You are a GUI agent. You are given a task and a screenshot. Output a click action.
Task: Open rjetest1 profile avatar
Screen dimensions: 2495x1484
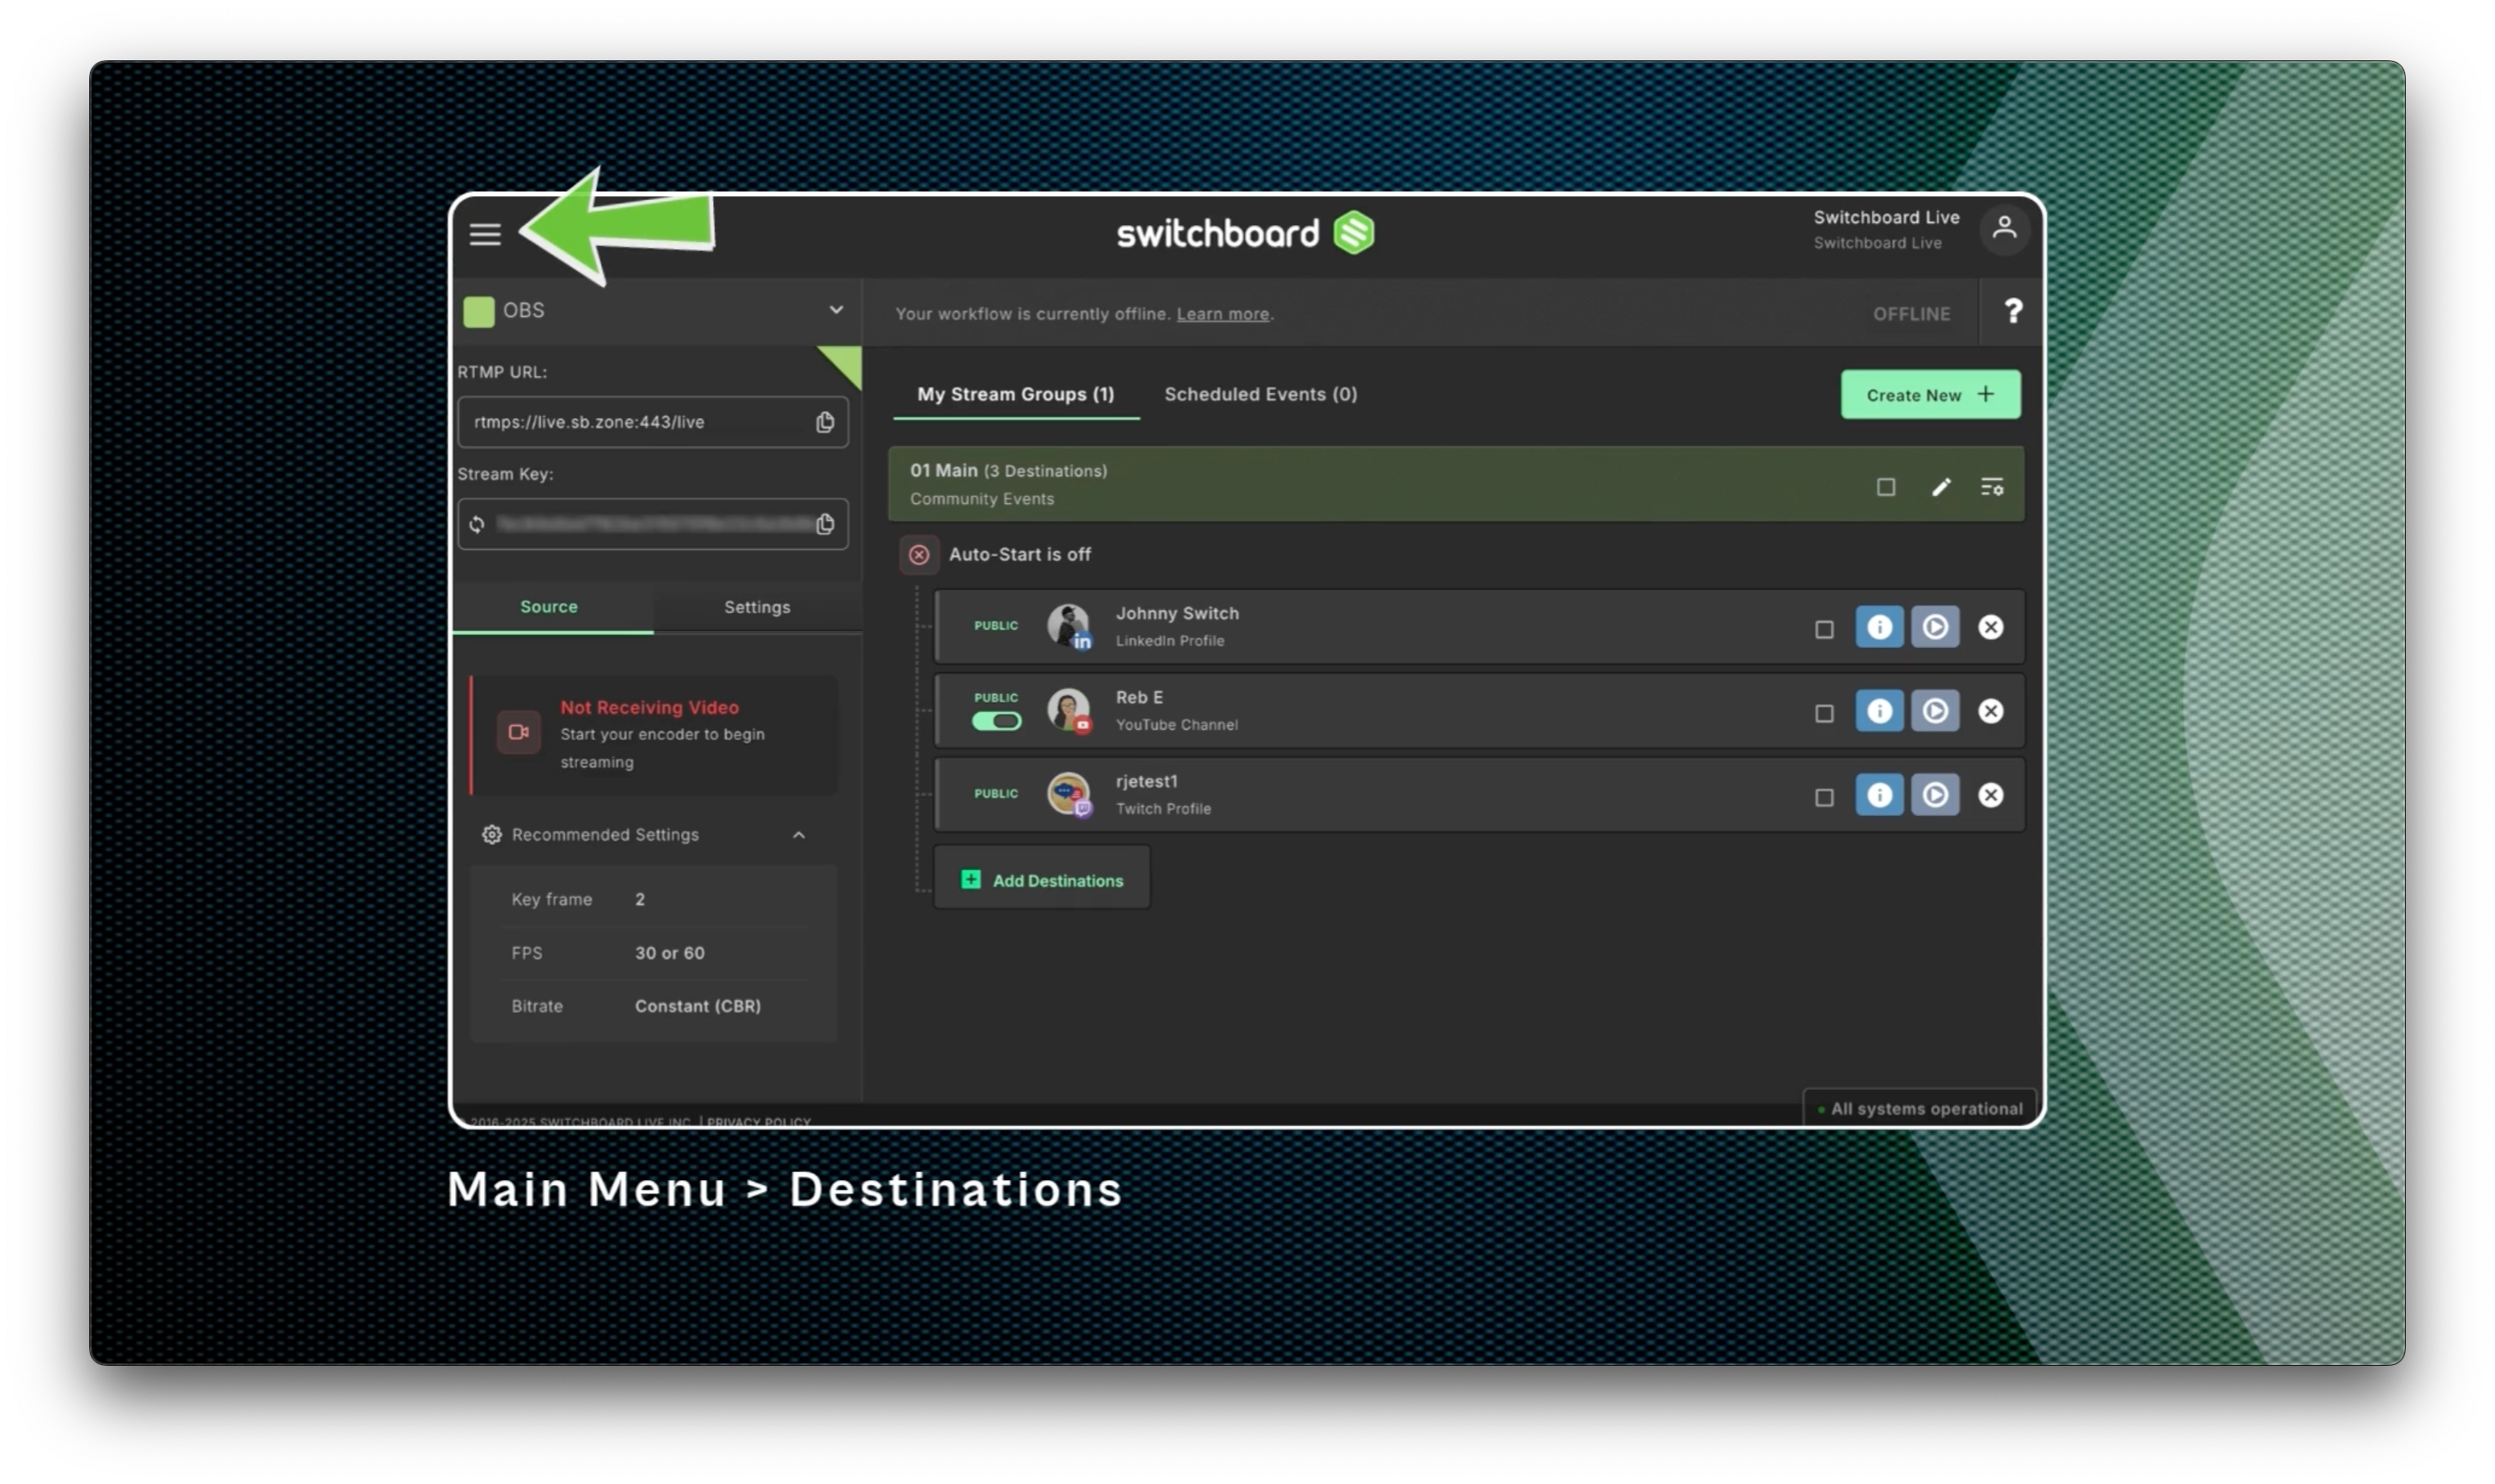point(1067,795)
